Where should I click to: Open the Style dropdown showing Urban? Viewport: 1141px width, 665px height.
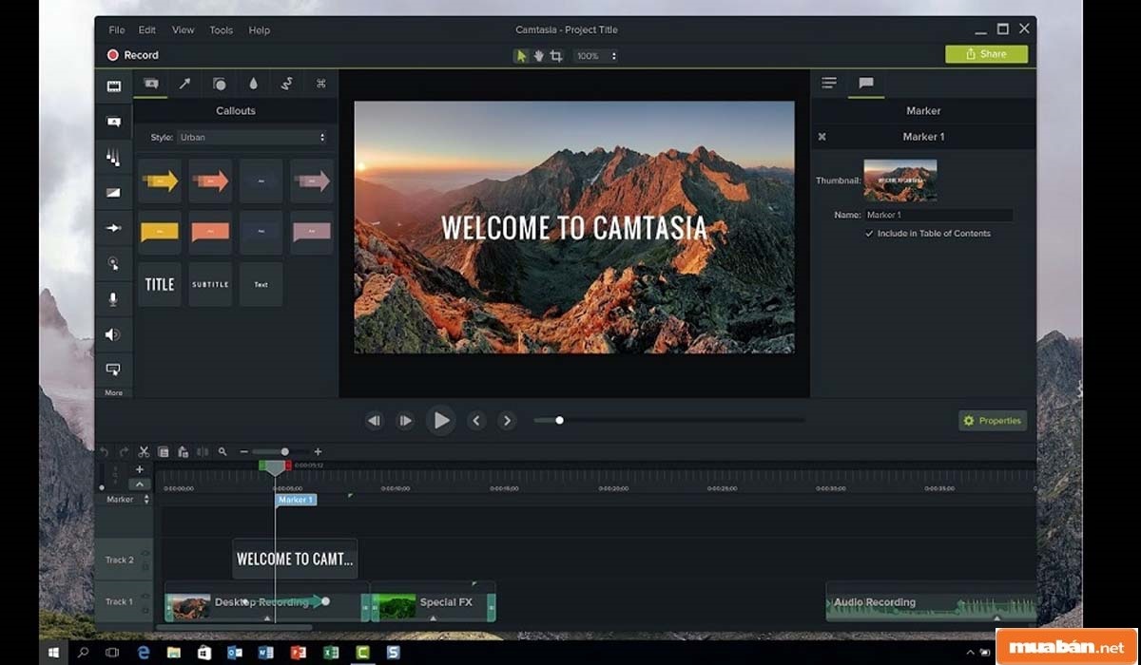click(252, 137)
